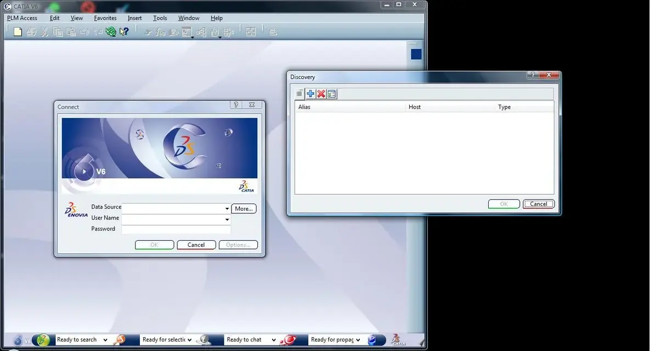The image size is (650, 351).
Task: Click the help question button on Connect dialog
Action: [x=236, y=105]
